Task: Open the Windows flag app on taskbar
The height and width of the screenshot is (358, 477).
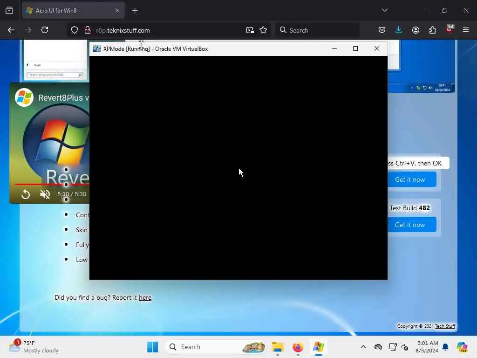Action: click(319, 347)
